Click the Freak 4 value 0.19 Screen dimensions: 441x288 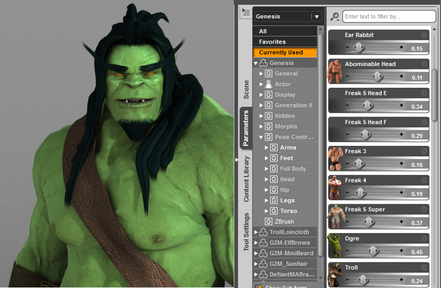coord(417,194)
